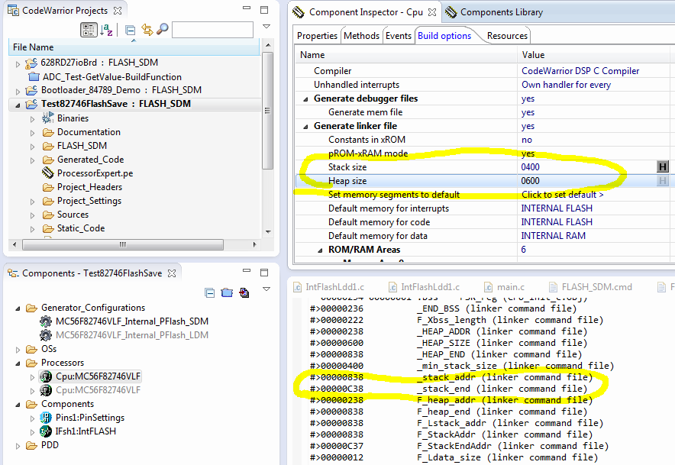This screenshot has height=465, width=675.
Task: Click Collapse All icon in CodeWarrior Projects
Action: (x=130, y=30)
